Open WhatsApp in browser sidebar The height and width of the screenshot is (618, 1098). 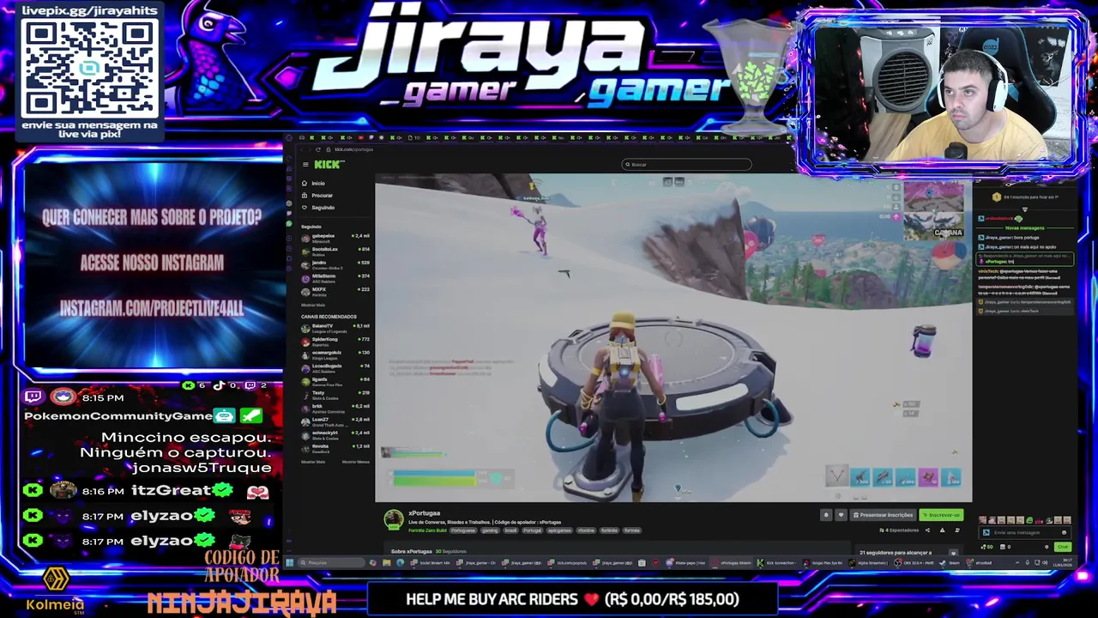289,223
